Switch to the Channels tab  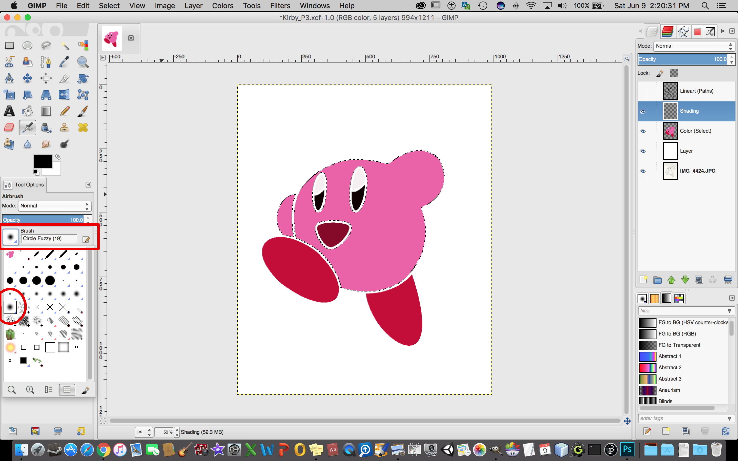pos(667,31)
